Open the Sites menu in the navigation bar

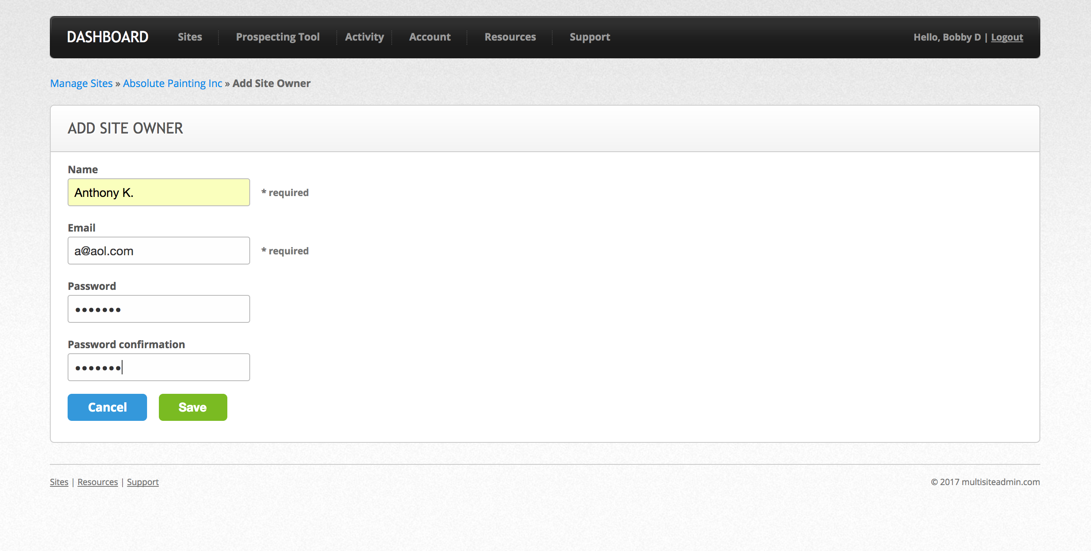tap(190, 37)
